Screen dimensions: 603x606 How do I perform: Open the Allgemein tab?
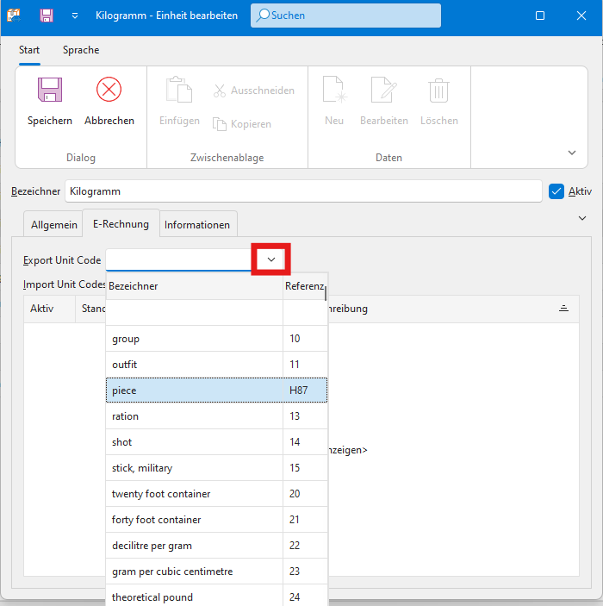point(54,225)
